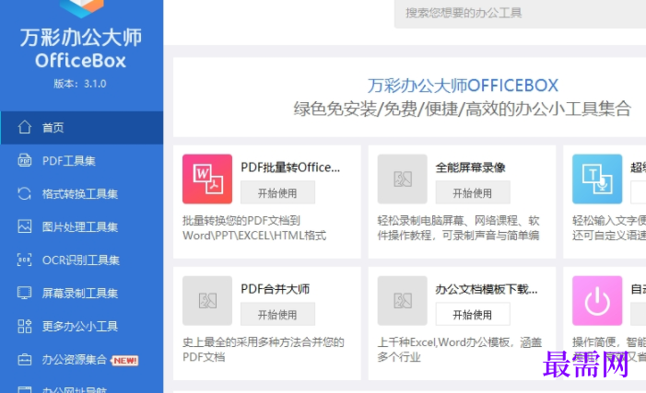Select 图片处理工具集 in the sidebar
The image size is (646, 393).
(82, 226)
